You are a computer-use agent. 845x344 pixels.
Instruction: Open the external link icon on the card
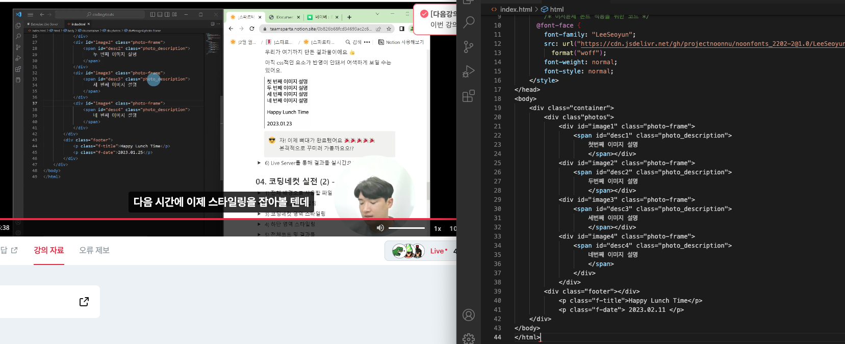tap(84, 302)
